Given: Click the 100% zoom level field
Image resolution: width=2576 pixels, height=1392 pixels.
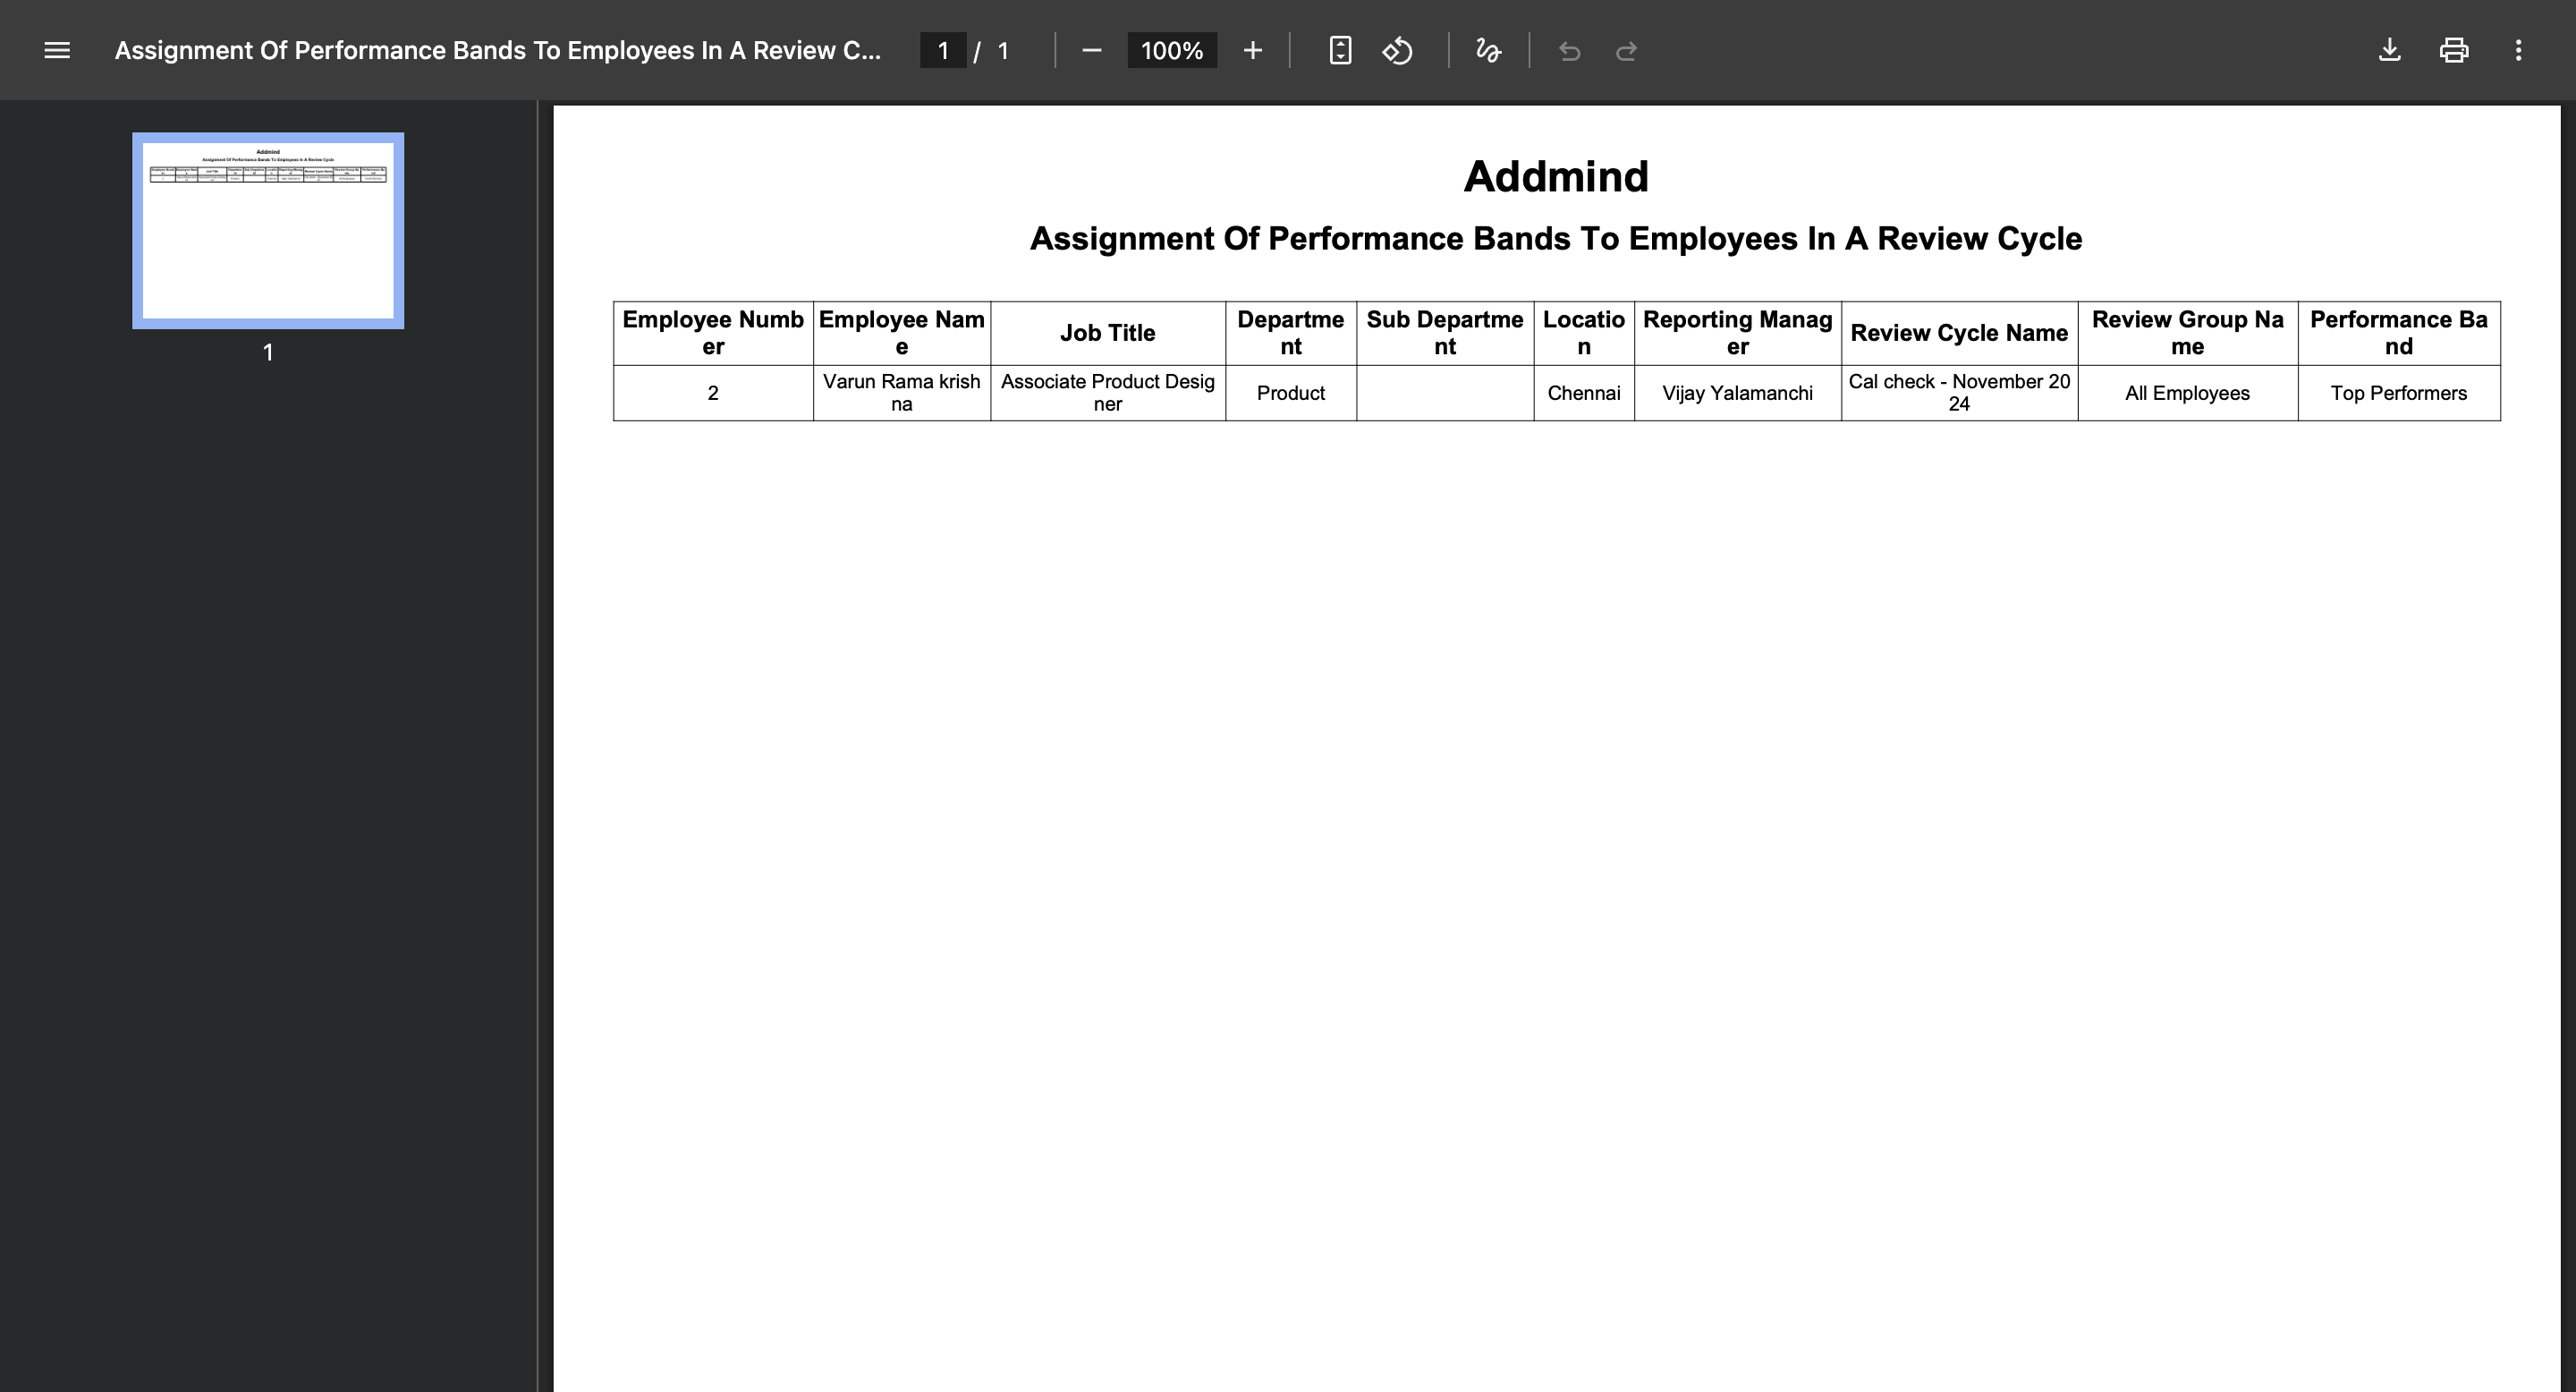Looking at the screenshot, I should [1171, 50].
